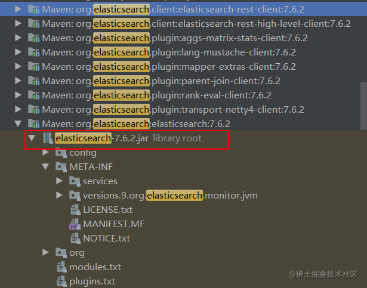
Task: Collapse the elasticsearch-7.6.2.jar library root
Action: click(x=32, y=138)
